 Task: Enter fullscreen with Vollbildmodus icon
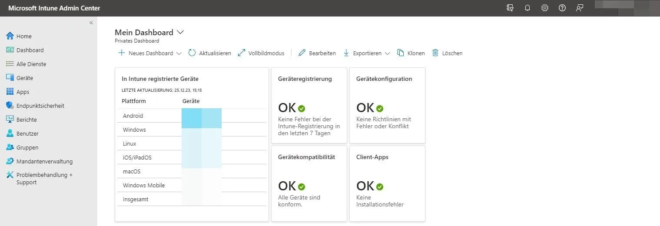coord(242,53)
